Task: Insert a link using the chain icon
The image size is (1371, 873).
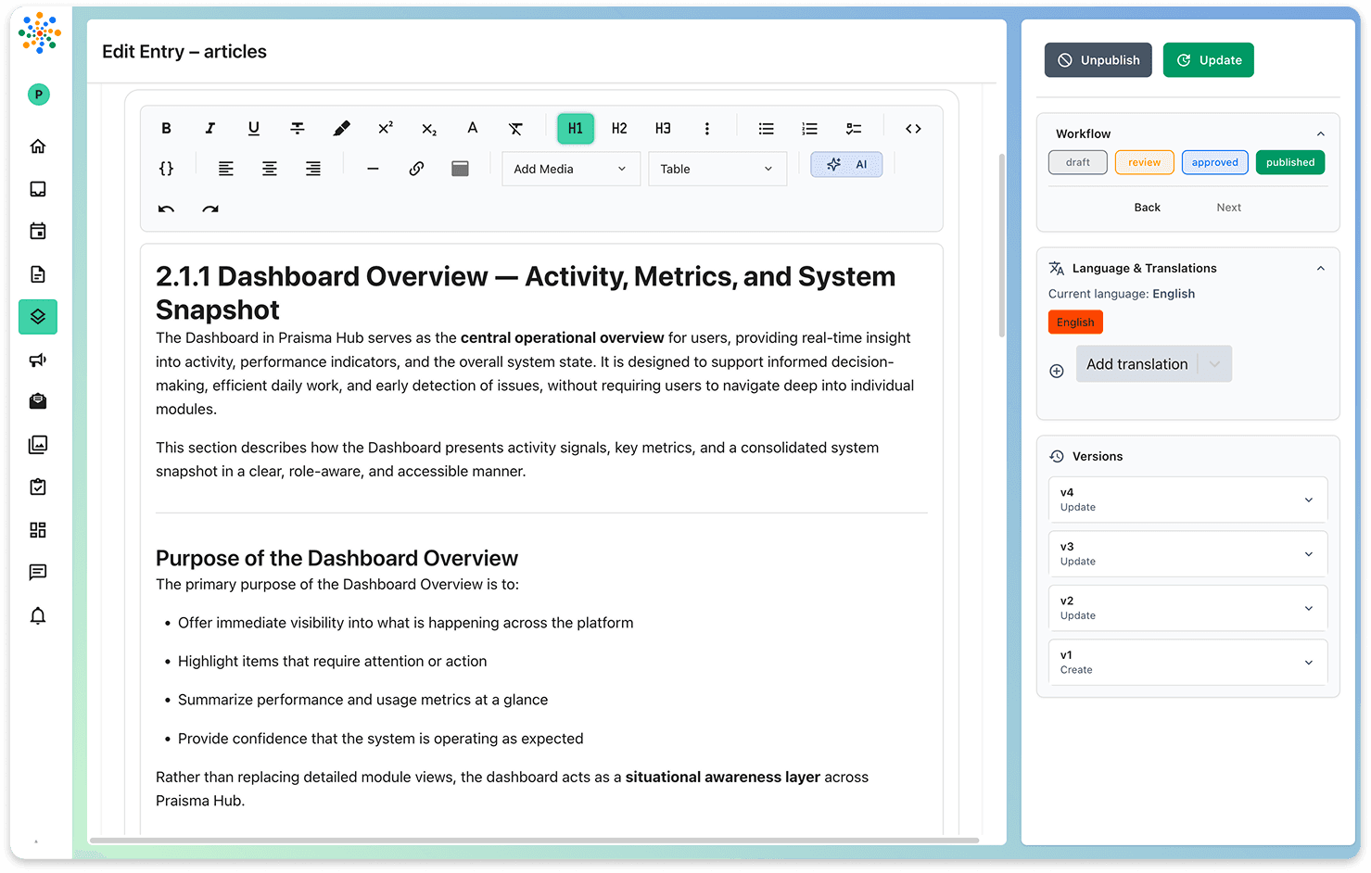Action: 416,168
